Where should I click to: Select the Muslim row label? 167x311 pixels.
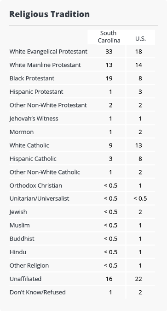click(x=20, y=225)
